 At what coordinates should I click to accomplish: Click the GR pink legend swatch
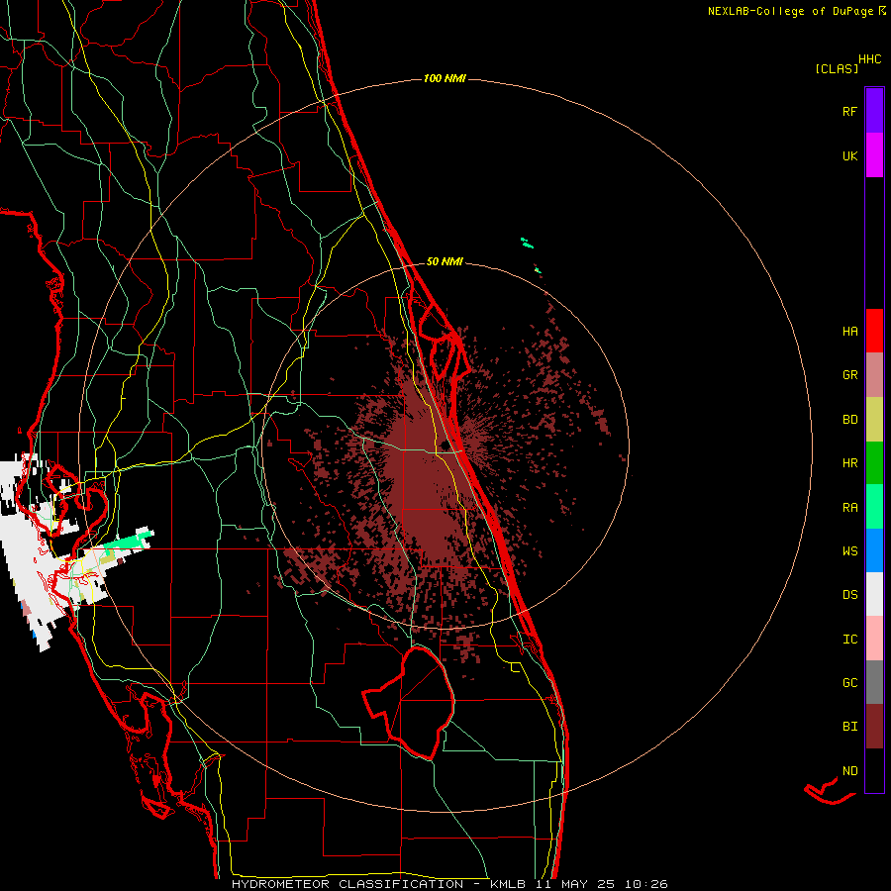coord(874,374)
